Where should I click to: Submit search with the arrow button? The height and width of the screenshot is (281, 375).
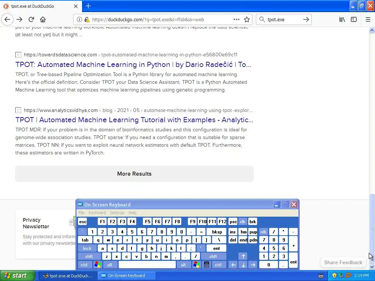(306, 19)
